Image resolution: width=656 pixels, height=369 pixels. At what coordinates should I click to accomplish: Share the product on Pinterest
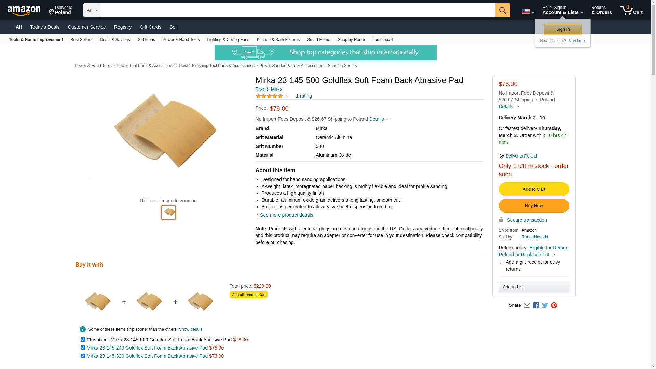point(554,305)
